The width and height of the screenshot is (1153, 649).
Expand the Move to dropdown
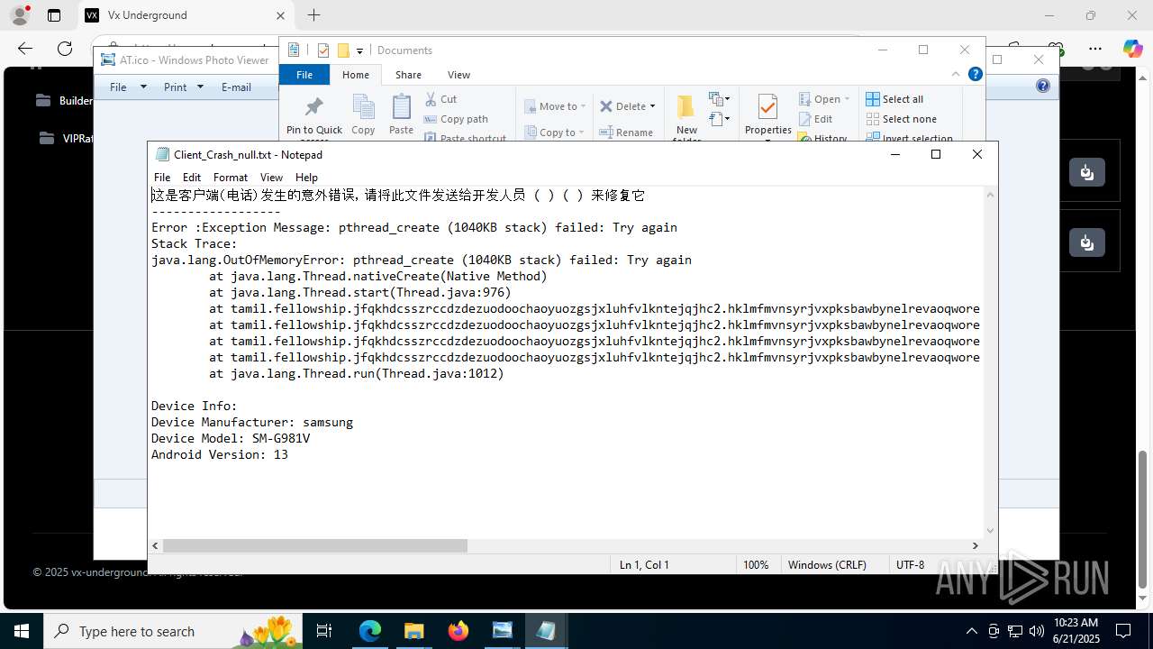(x=583, y=106)
